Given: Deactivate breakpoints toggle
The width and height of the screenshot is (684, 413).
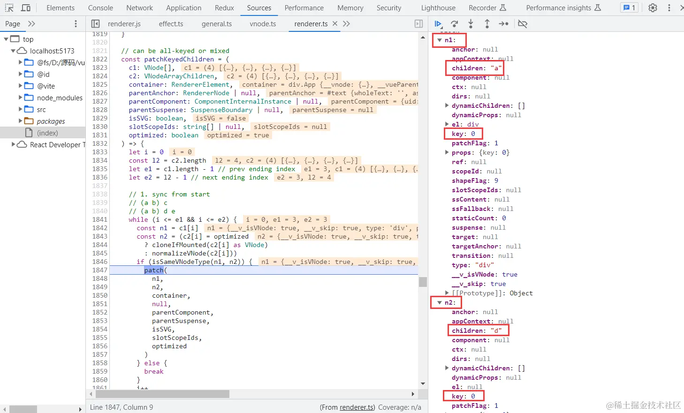Looking at the screenshot, I should point(523,24).
